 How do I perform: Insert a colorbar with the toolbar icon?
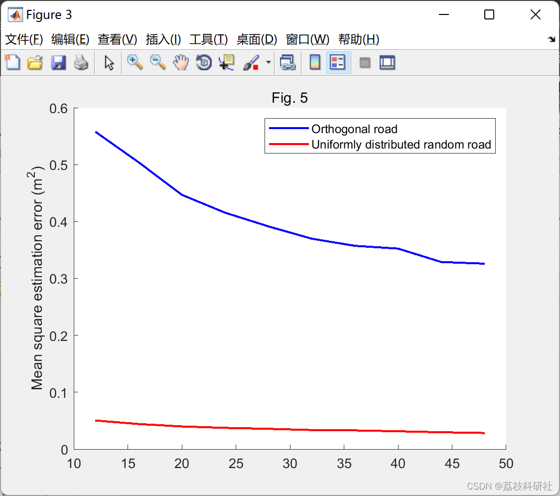tap(315, 62)
